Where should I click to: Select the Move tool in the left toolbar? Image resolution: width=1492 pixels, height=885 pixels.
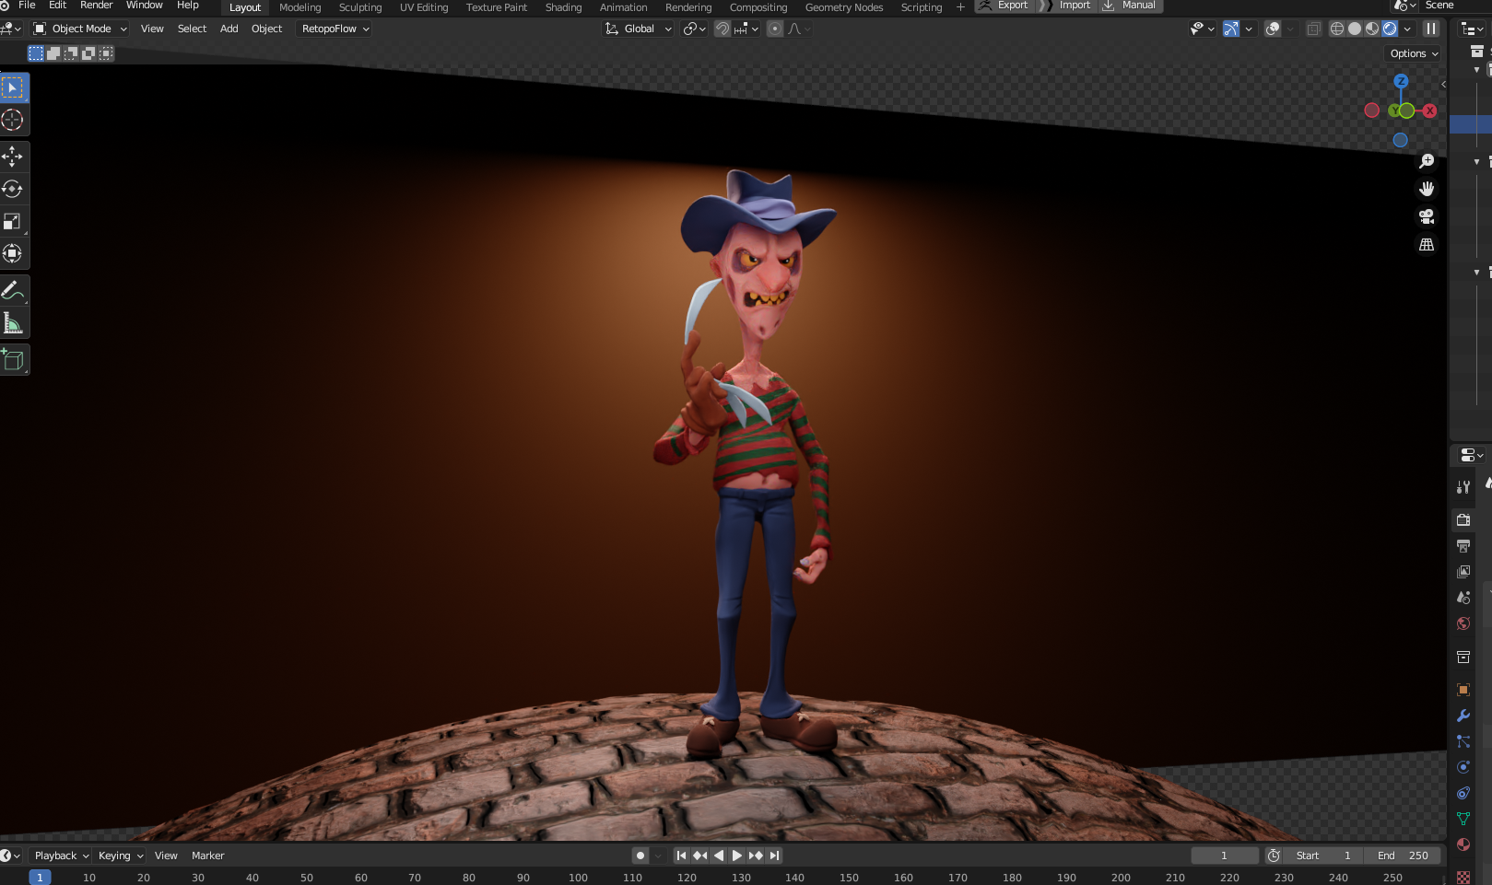pos(14,156)
